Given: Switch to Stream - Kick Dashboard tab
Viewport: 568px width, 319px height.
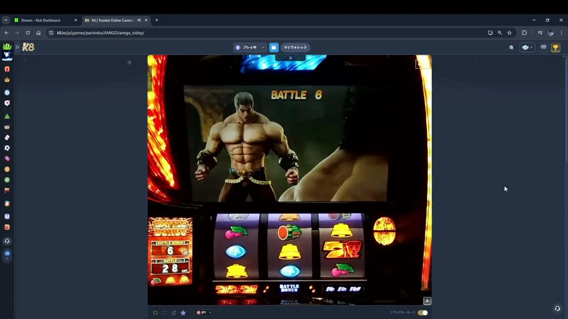Looking at the screenshot, I should point(45,20).
